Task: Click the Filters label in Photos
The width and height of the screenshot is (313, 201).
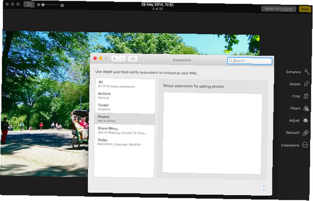Action: tap(295, 108)
